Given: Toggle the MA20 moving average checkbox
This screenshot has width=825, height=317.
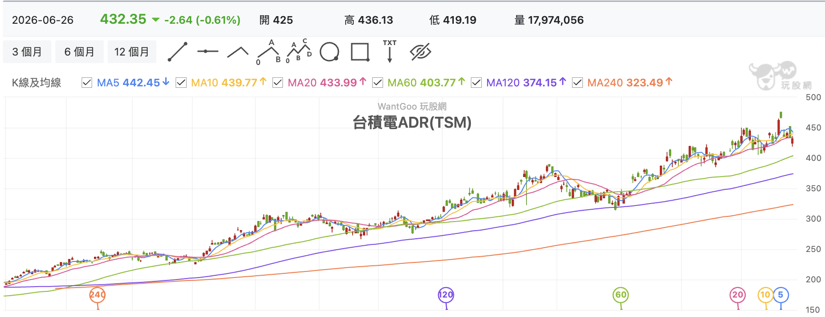Looking at the screenshot, I should (278, 83).
